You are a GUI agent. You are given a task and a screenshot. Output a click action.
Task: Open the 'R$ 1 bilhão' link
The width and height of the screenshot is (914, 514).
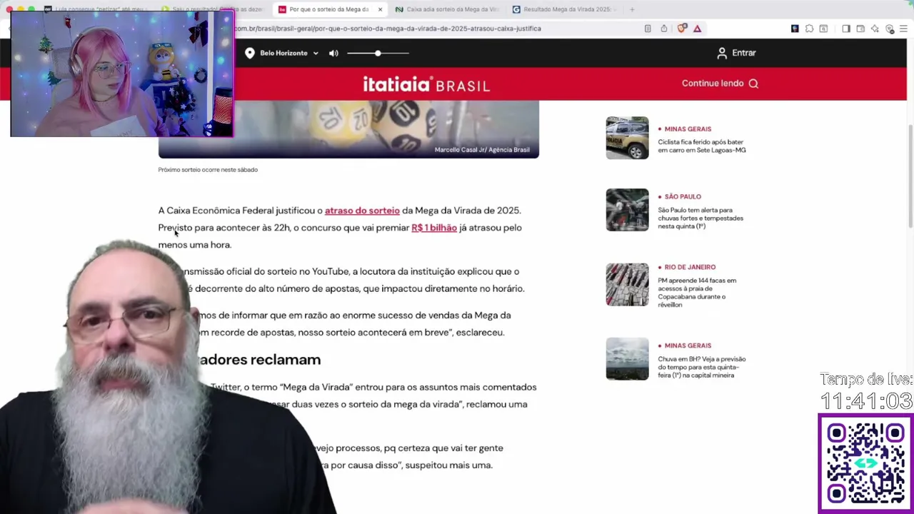pos(434,228)
